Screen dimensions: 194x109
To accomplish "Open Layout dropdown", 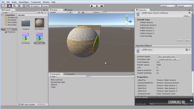I will (185, 6).
